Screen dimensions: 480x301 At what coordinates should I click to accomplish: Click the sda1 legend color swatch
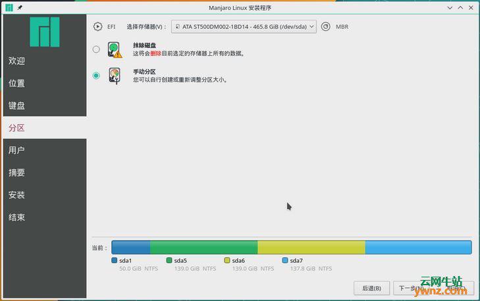(115, 260)
